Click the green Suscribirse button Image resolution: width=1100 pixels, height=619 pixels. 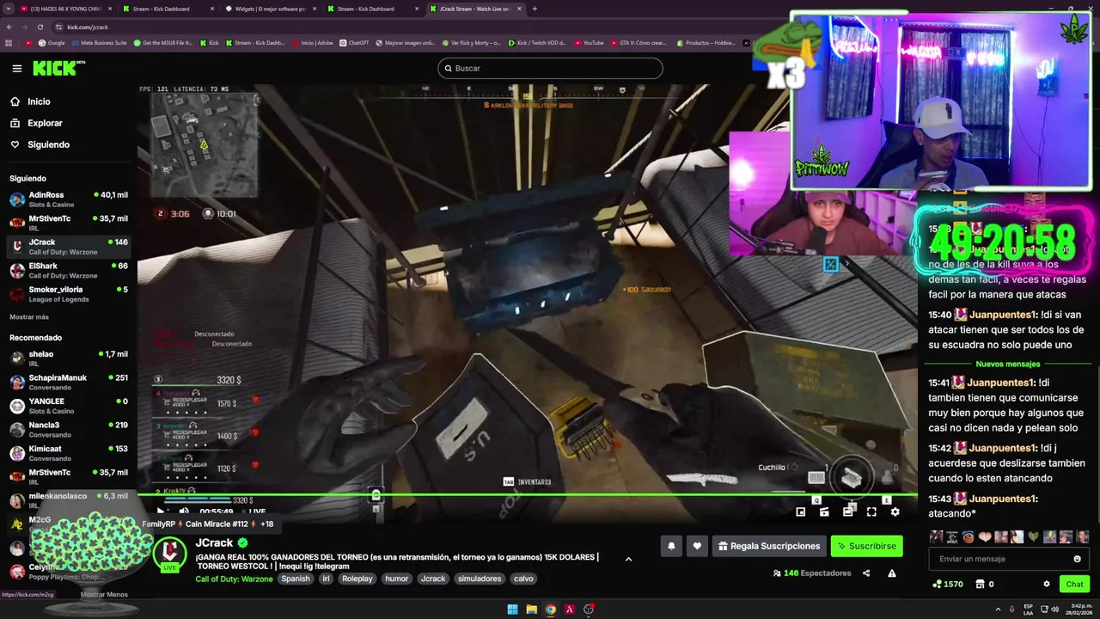866,546
